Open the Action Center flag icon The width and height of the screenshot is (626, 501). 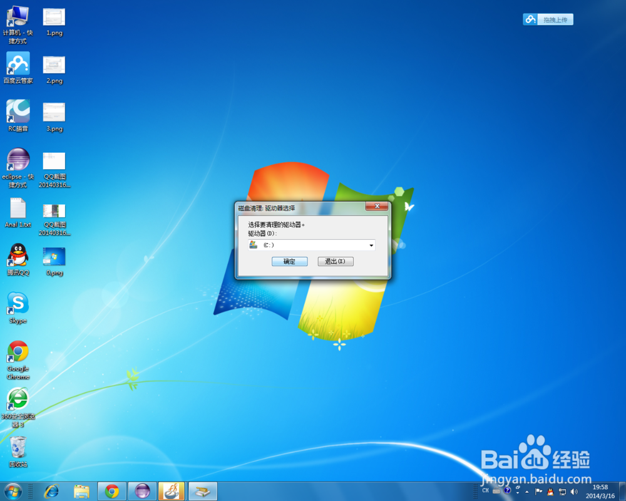539,491
